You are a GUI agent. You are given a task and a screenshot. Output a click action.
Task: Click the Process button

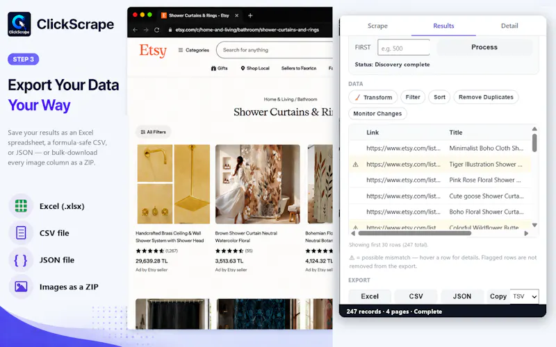coord(484,47)
